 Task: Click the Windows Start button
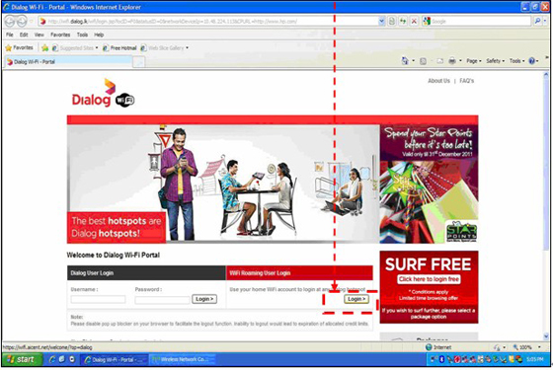[22, 359]
